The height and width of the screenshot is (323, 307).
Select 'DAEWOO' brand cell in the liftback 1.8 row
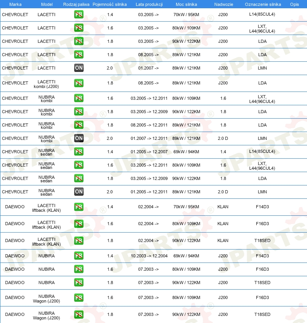(15, 240)
